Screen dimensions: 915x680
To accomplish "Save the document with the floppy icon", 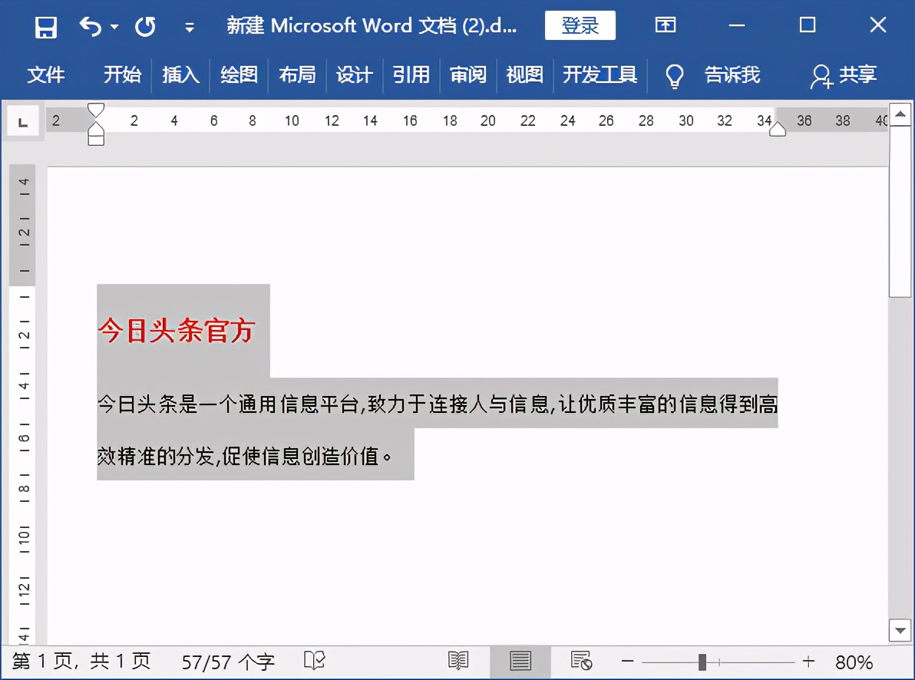I will tap(45, 27).
